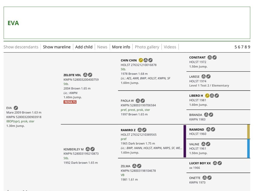
Task: Edit the PAOLA W entry via pencil icon
Action: click(x=143, y=101)
